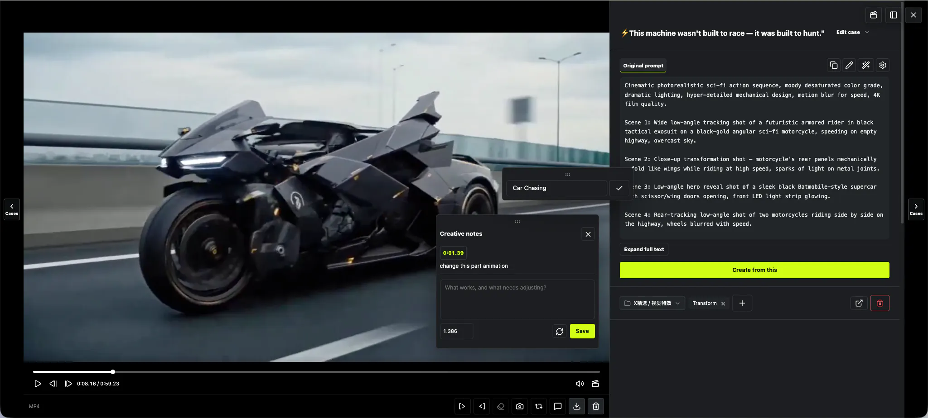
Task: Copy the original prompt
Action: pos(834,66)
